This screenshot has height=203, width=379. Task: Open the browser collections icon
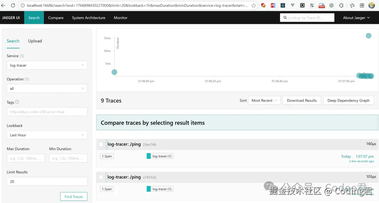pyautogui.click(x=362, y=5)
